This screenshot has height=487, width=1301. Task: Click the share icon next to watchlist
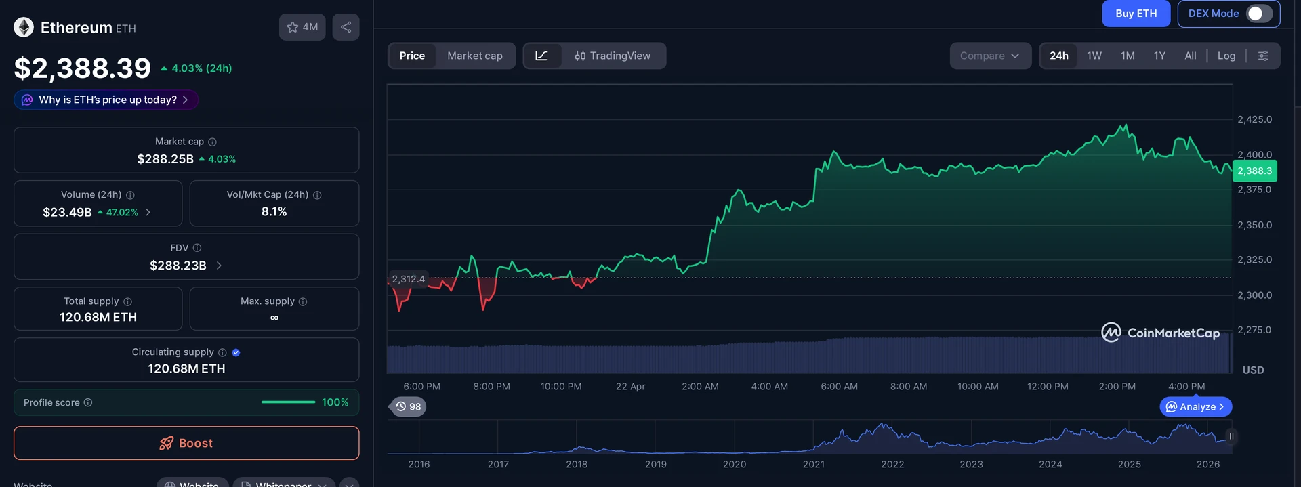pyautogui.click(x=346, y=27)
